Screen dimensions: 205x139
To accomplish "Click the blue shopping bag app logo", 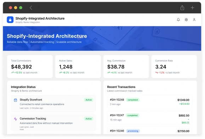I will [x=10, y=20].
